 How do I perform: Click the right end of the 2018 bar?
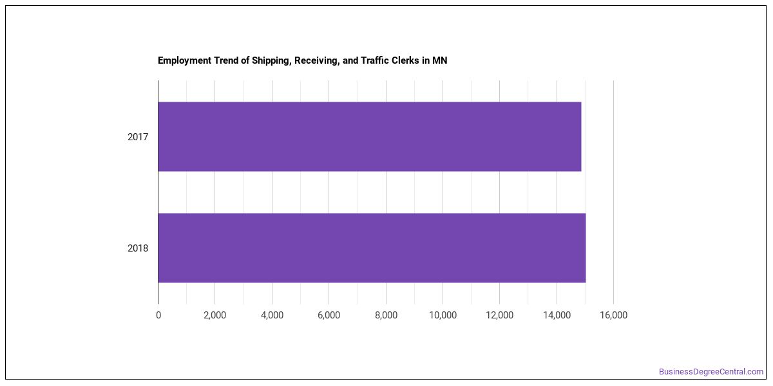click(584, 248)
